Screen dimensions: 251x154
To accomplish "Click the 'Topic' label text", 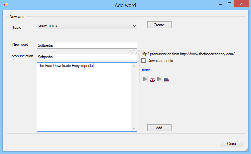I will point(17,27).
